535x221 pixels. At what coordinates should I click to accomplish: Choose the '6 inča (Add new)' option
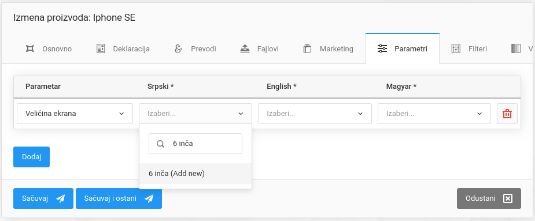pyautogui.click(x=195, y=174)
